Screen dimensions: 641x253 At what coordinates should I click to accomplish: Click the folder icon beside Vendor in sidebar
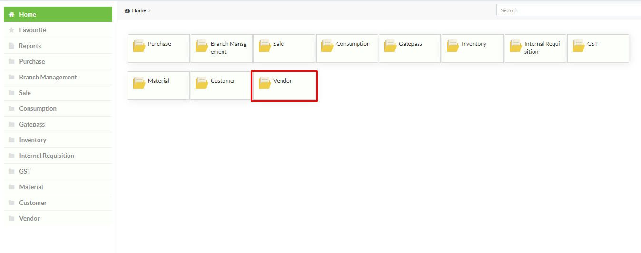click(11, 219)
